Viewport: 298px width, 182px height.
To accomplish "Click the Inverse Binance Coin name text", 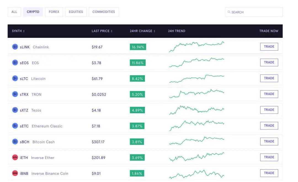I will pos(50,173).
